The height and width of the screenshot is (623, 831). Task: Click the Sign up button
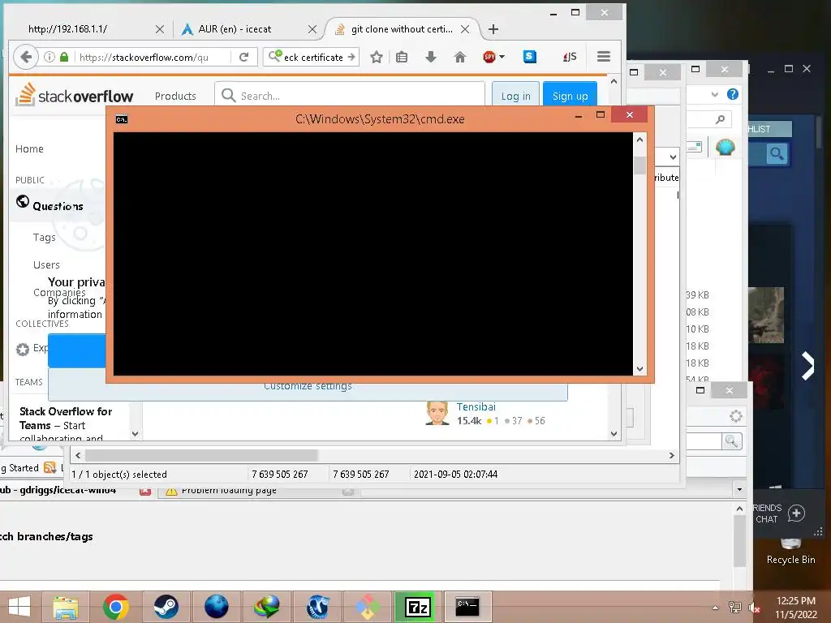(x=571, y=95)
